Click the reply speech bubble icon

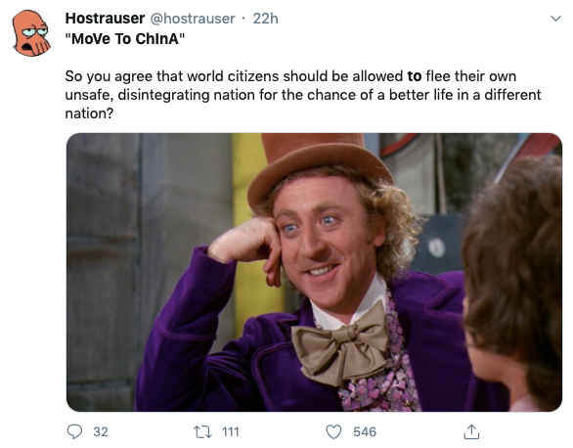pyautogui.click(x=75, y=431)
